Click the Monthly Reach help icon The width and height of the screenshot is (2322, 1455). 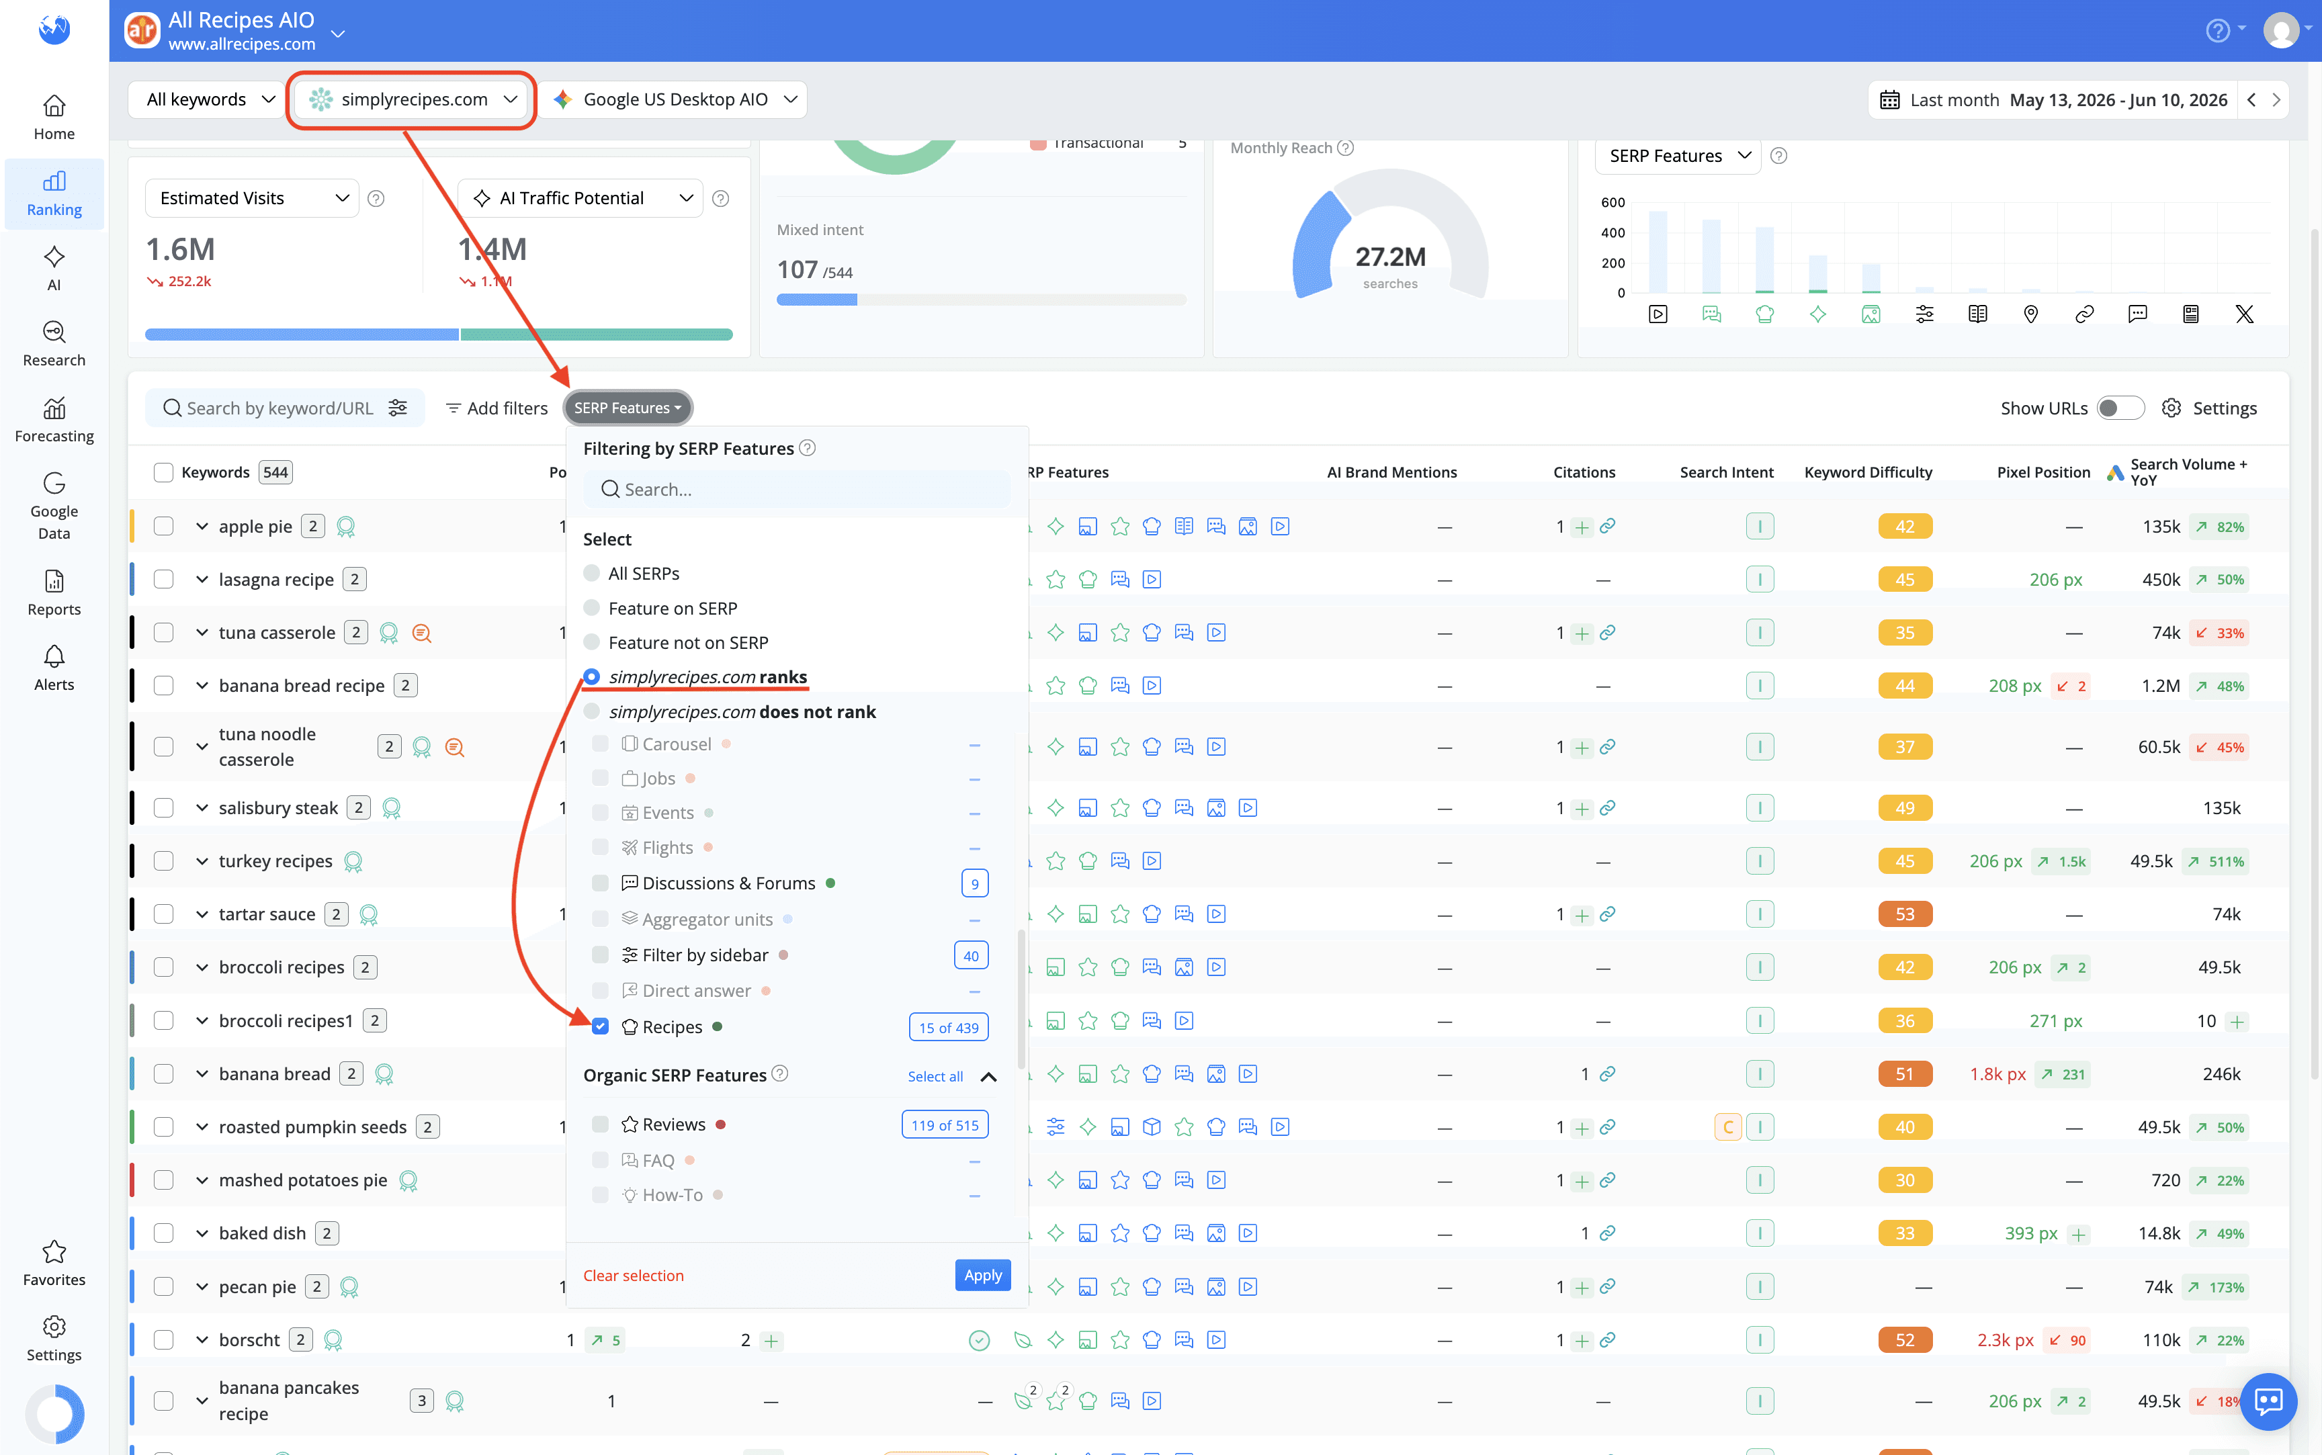point(1345,147)
